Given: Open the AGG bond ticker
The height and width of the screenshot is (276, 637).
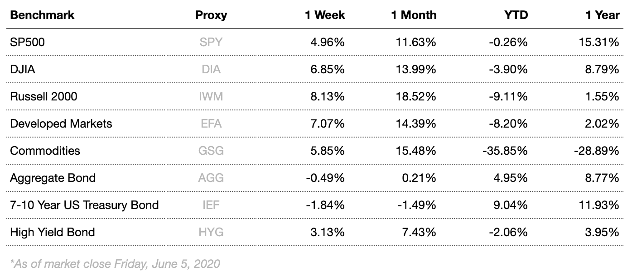Looking at the screenshot, I should pos(211,178).
